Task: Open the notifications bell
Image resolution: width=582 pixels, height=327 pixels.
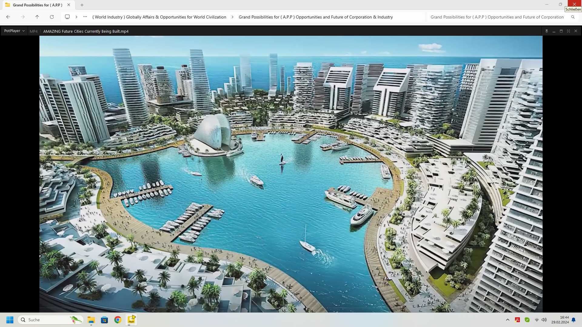Action: tap(574, 320)
